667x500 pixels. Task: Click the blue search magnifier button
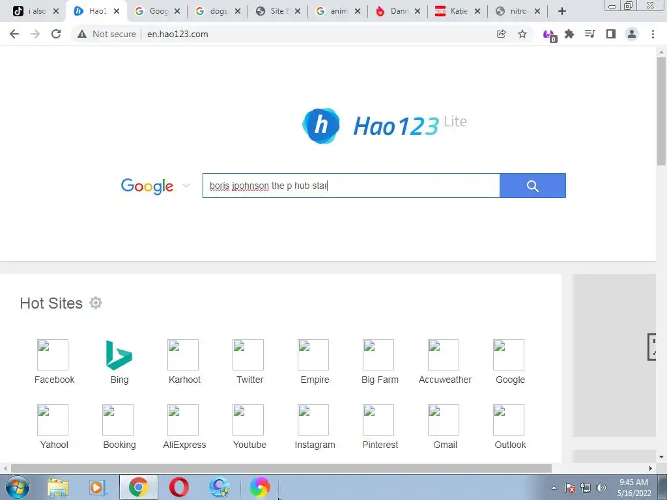point(533,186)
